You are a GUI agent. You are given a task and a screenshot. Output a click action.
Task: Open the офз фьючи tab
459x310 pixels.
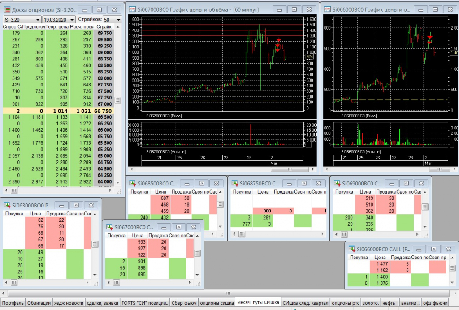435,303
